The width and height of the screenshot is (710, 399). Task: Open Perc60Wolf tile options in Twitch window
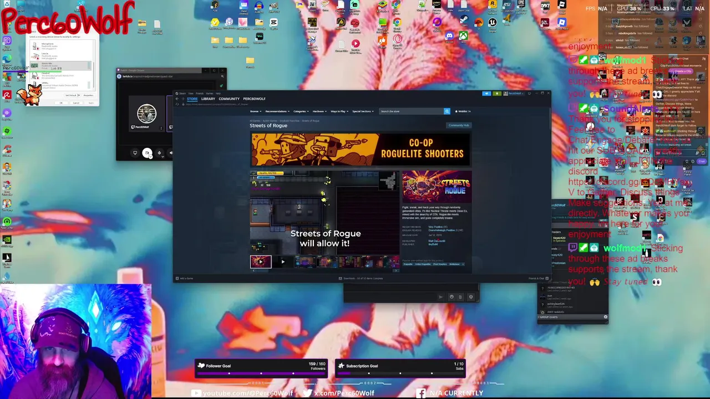click(161, 128)
